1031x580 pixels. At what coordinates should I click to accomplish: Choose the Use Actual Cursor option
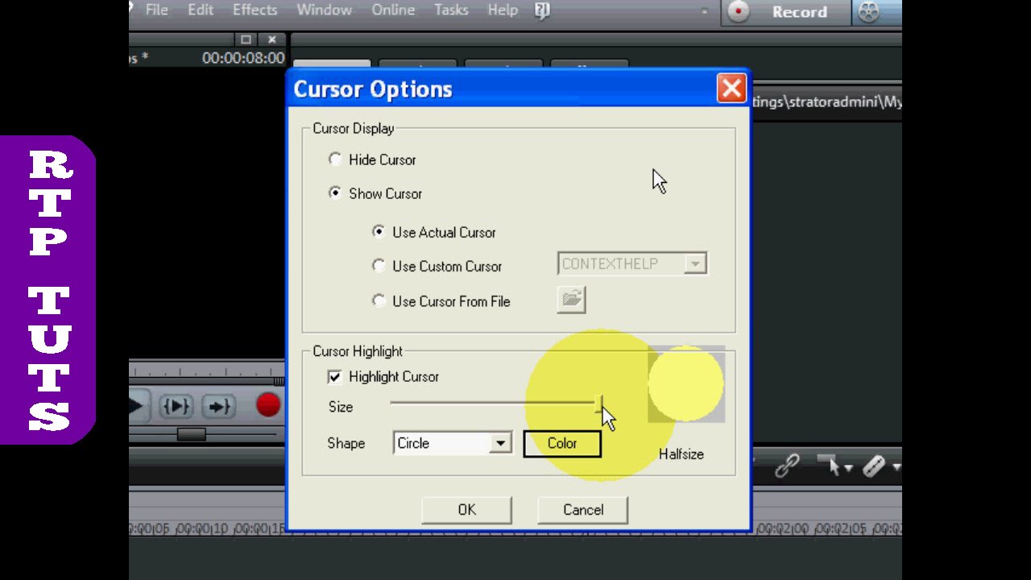[x=379, y=232]
